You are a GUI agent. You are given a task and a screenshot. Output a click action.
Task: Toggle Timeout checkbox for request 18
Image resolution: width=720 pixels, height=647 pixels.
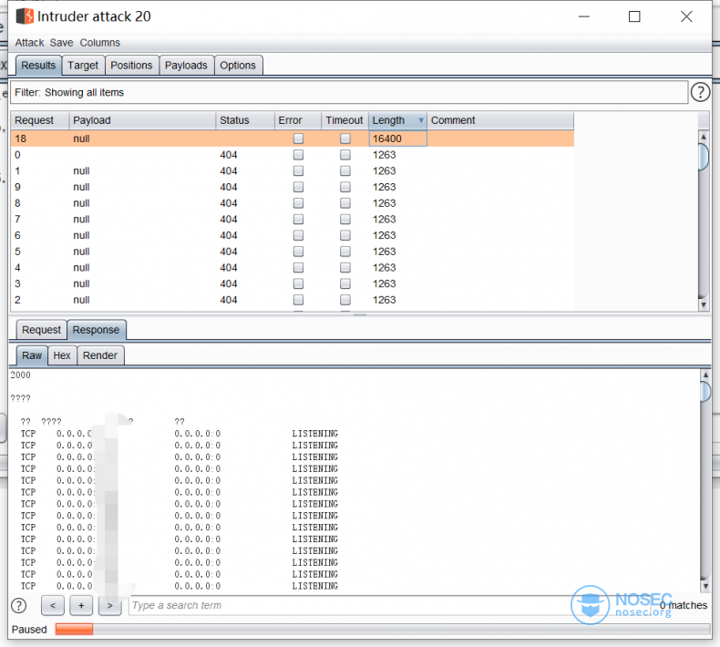tap(345, 139)
